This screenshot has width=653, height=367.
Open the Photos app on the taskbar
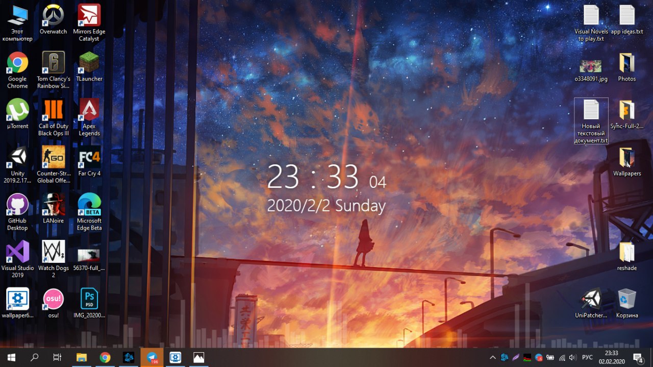199,357
